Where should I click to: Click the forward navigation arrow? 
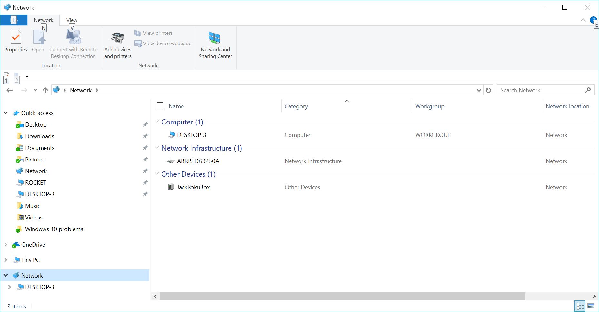pos(24,90)
